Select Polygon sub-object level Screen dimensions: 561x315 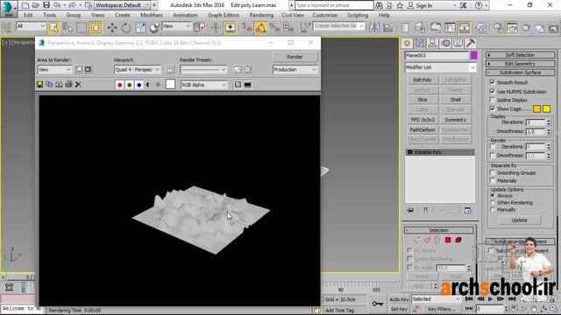click(448, 240)
